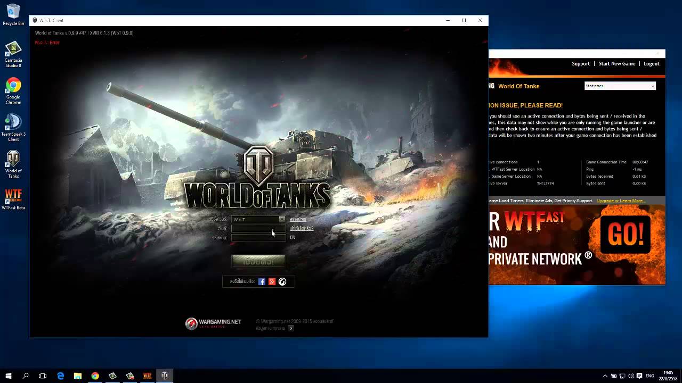Click the EN keyboard layout indicator
Viewport: 682px width, 383px height.
[x=292, y=237]
